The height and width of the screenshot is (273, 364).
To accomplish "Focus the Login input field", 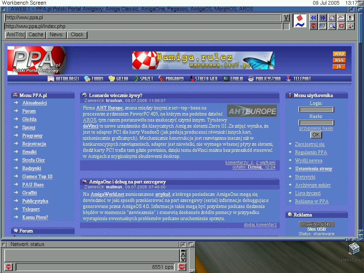I will coord(316,109).
